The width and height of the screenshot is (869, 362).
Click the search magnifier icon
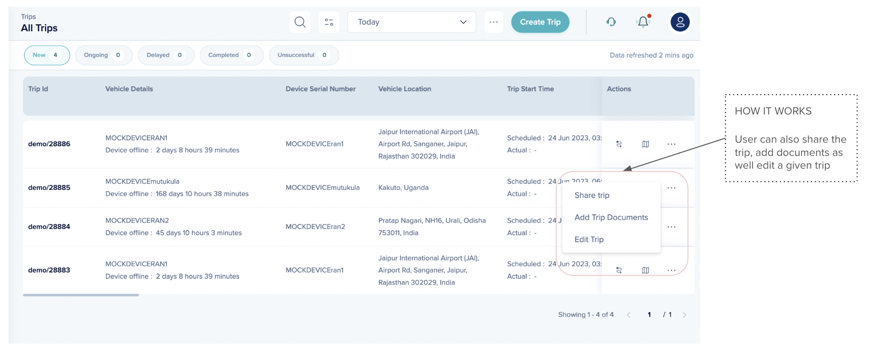(300, 22)
